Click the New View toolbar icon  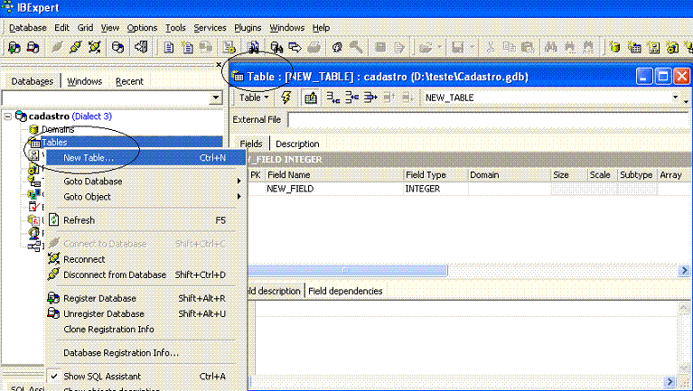tap(653, 47)
